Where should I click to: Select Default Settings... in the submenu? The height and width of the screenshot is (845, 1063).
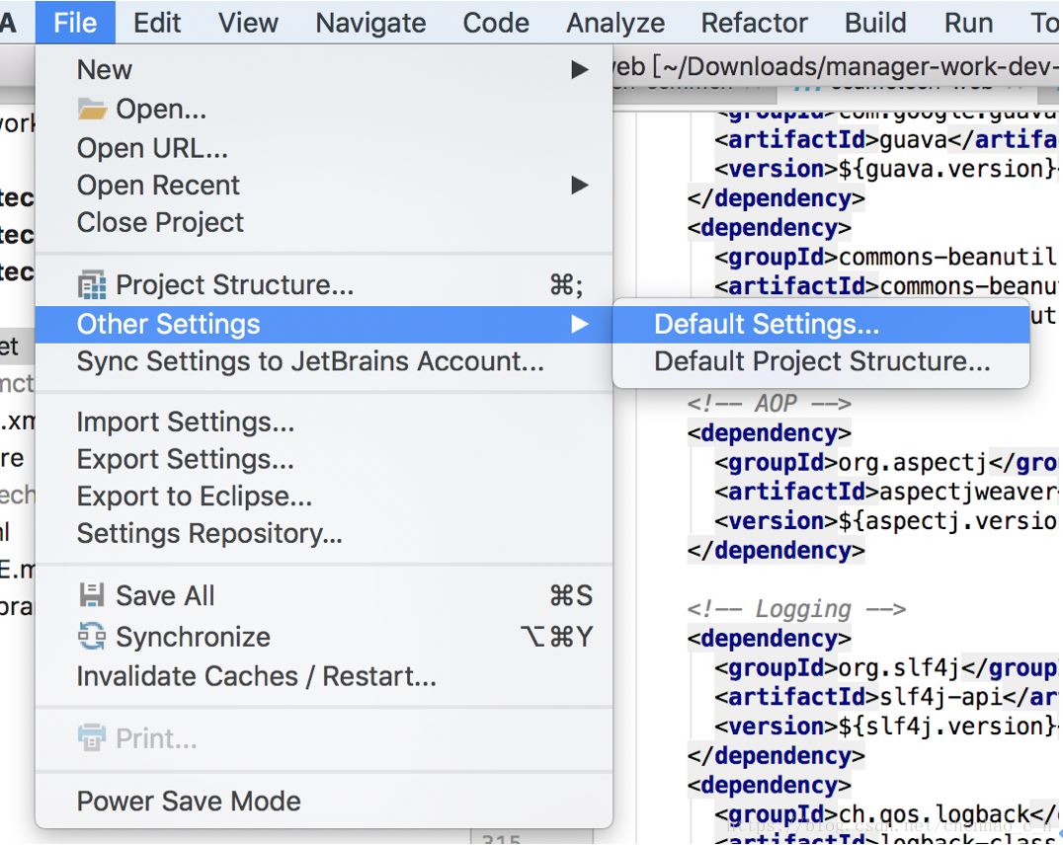point(766,325)
